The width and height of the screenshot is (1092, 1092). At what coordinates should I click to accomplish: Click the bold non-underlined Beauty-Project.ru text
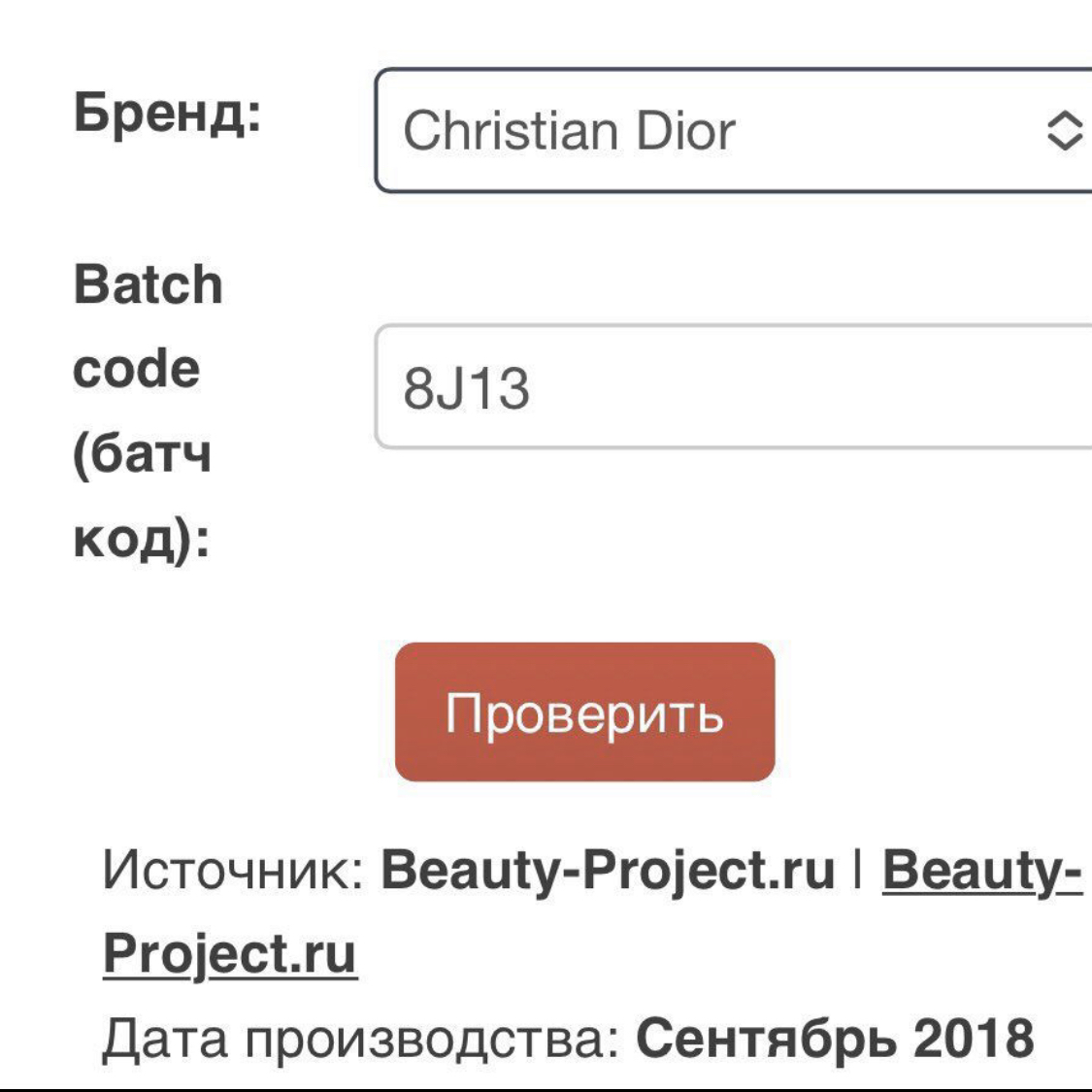pyautogui.click(x=607, y=870)
